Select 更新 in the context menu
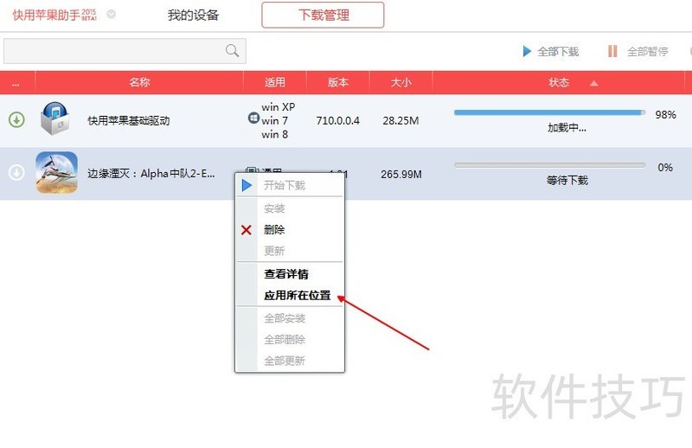Image resolution: width=692 pixels, height=448 pixels. 274,251
